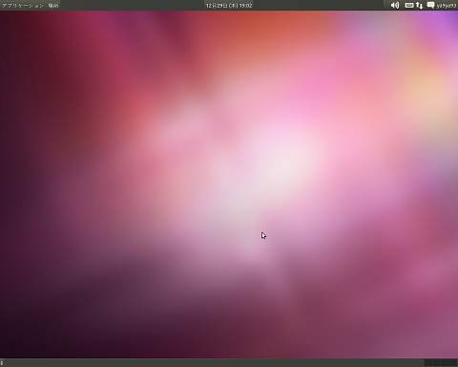Open the keyboard indicator icon
Viewport: 458px width, 367px height.
pos(408,5)
